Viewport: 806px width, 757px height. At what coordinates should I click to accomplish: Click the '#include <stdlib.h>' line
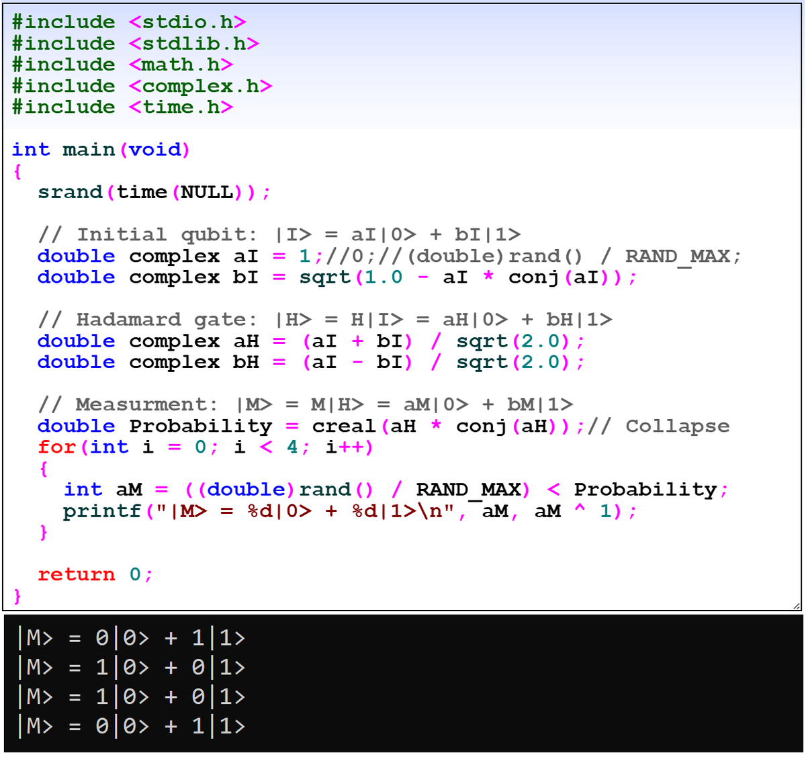pyautogui.click(x=136, y=44)
